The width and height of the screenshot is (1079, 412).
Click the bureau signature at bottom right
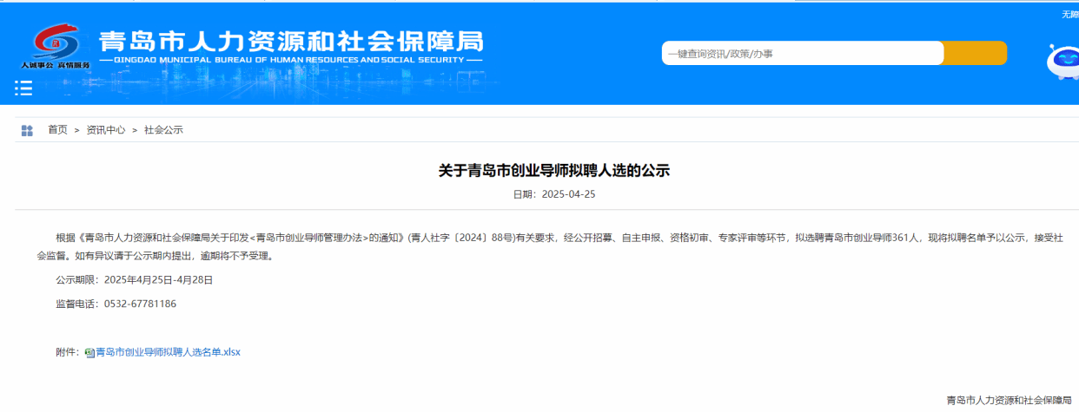[1008, 400]
